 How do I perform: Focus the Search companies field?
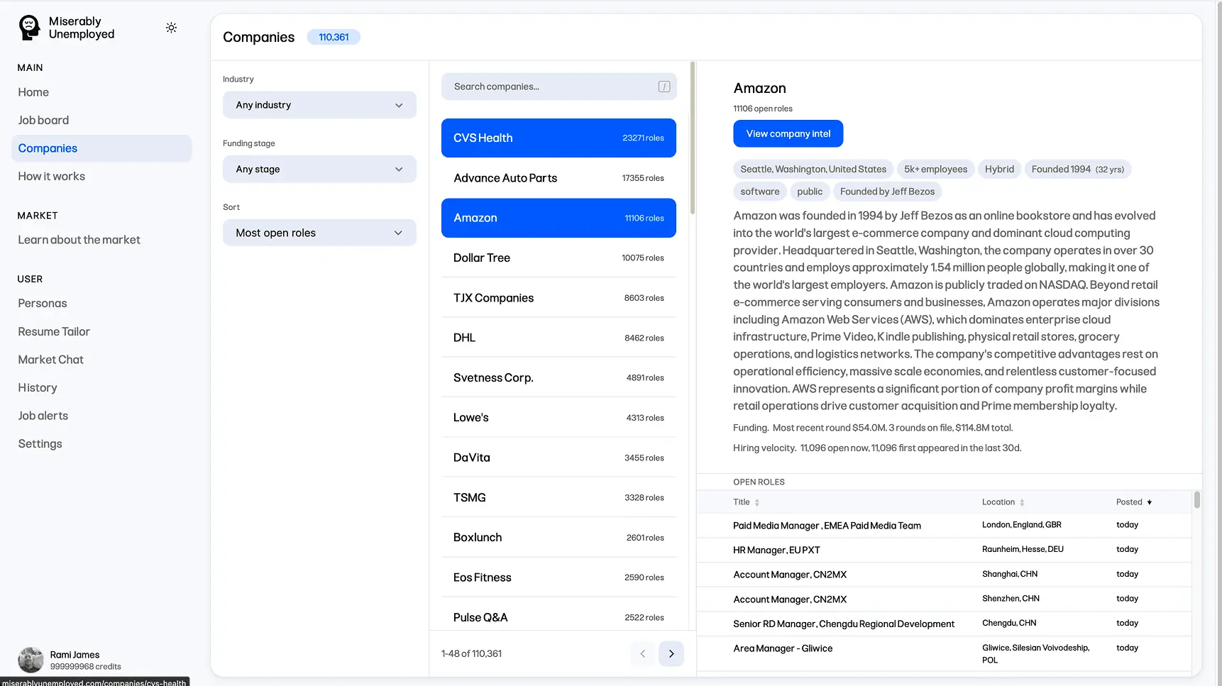[x=558, y=87]
